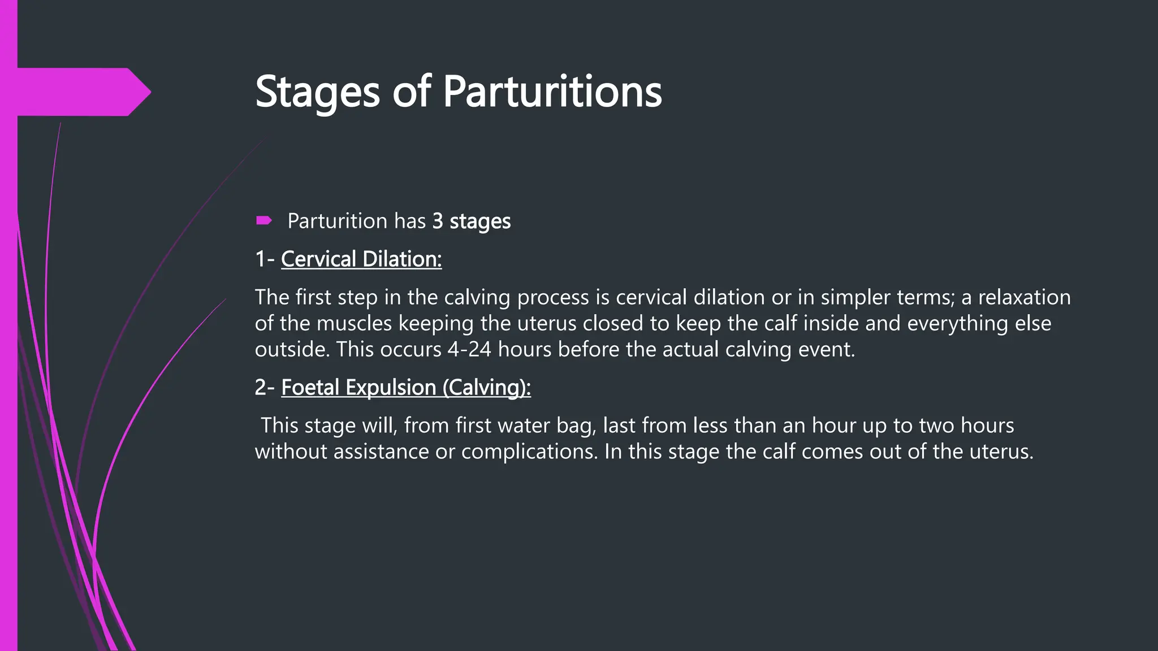Image resolution: width=1158 pixels, height=651 pixels.
Task: Click the "1-" number before Cervical Dilation
Action: [264, 259]
